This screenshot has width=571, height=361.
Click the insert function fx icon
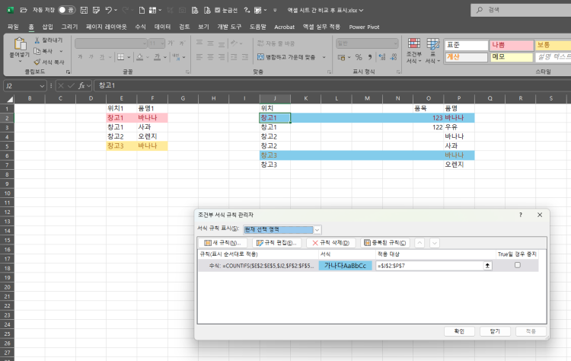(x=80, y=85)
